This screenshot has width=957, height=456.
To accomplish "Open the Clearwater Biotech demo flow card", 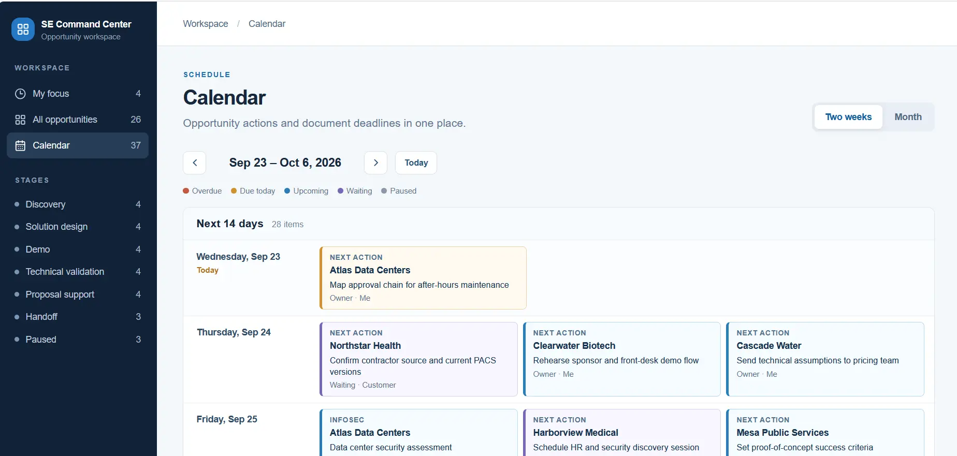I will pyautogui.click(x=622, y=359).
